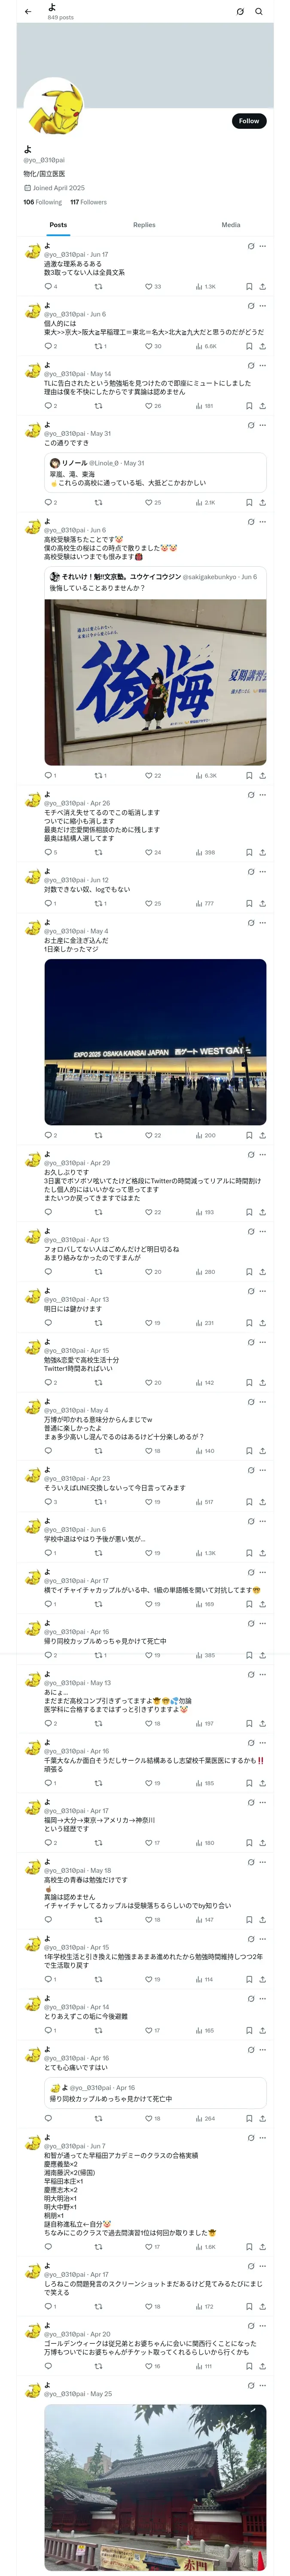Switch to the Media tab
The image size is (290, 2576).
coord(231,225)
